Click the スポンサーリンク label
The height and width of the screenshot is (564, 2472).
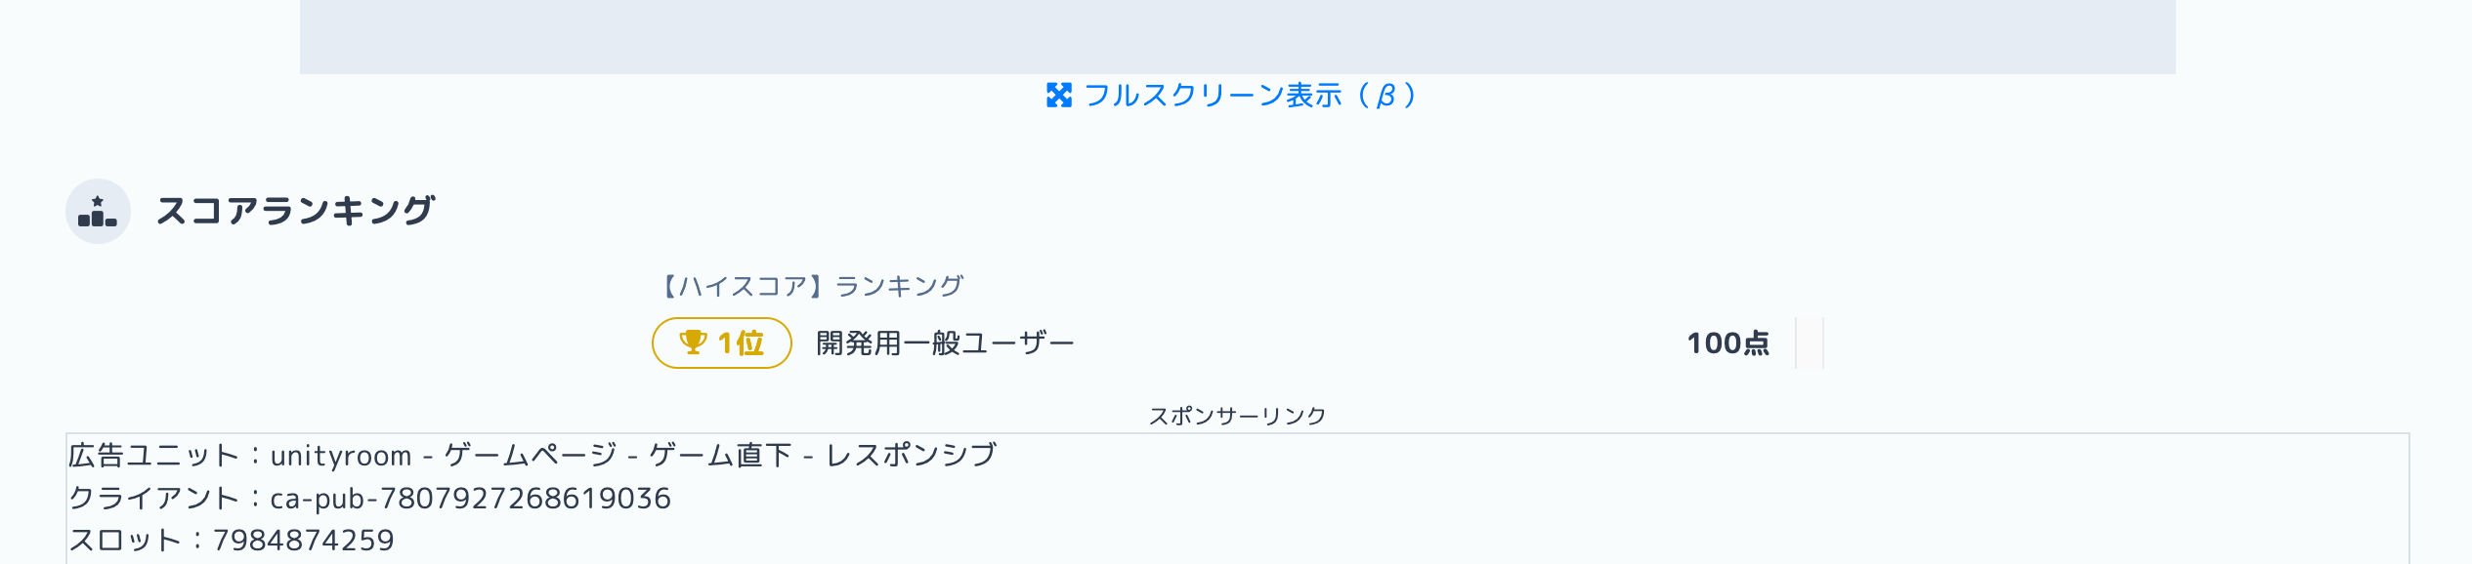(1237, 416)
